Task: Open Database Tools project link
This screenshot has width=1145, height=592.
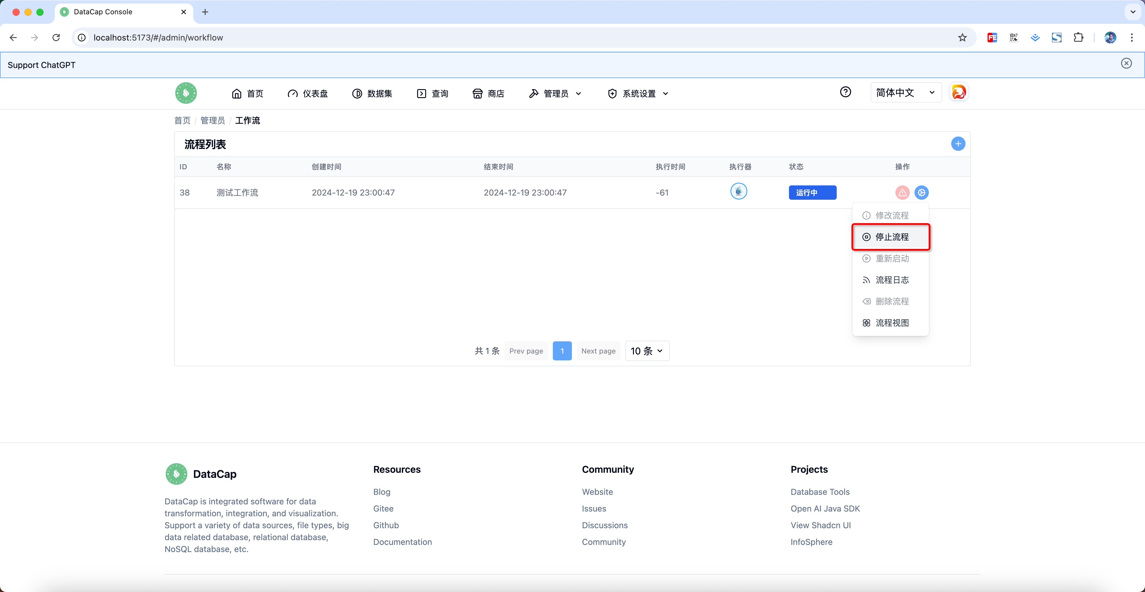Action: [820, 492]
